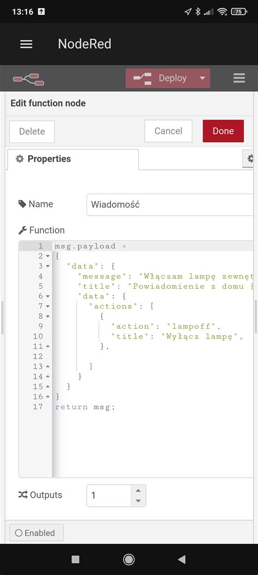Open the NodeRed app hamburger menu
258x575 pixels.
(x=26, y=44)
